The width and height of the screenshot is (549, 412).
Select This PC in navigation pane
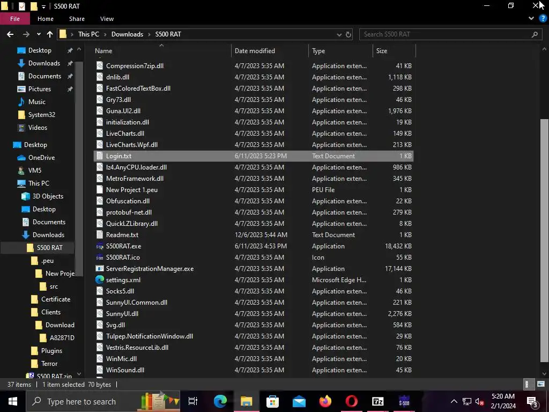(x=39, y=183)
